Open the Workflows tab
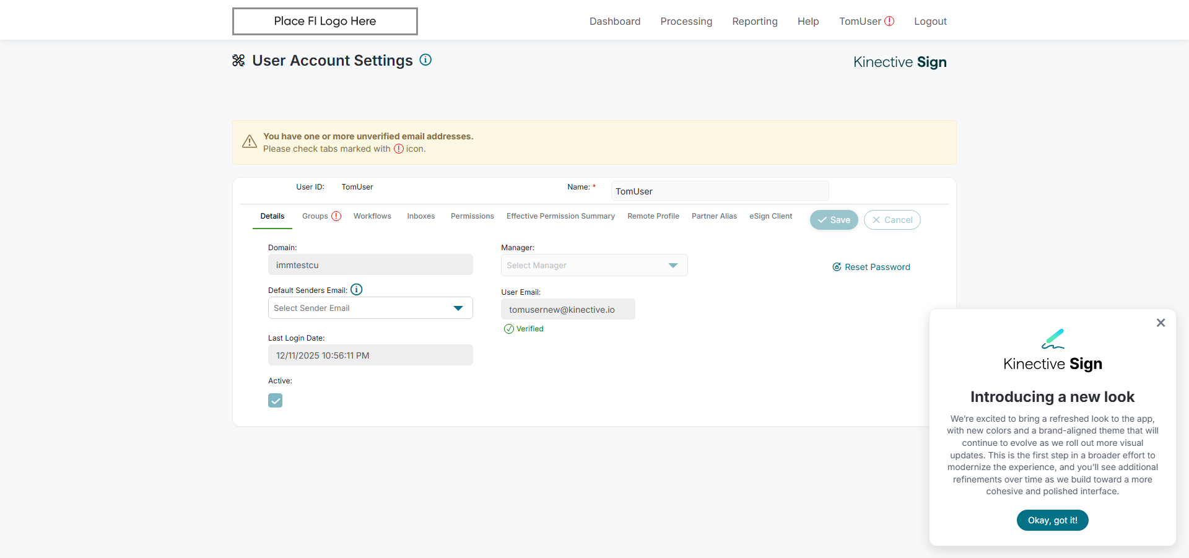1189x558 pixels. pos(372,216)
